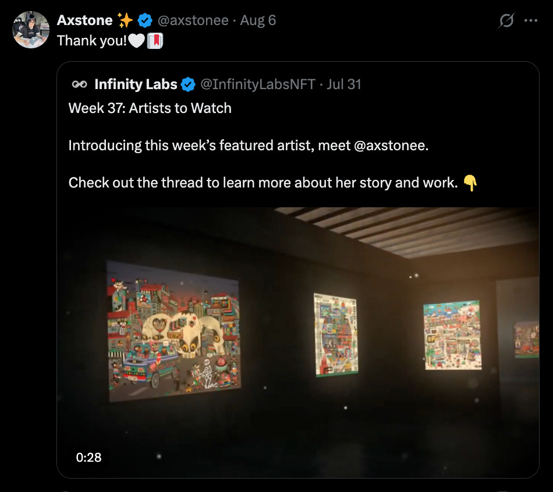
Task: Open the Axstone display name link
Action: [x=84, y=20]
